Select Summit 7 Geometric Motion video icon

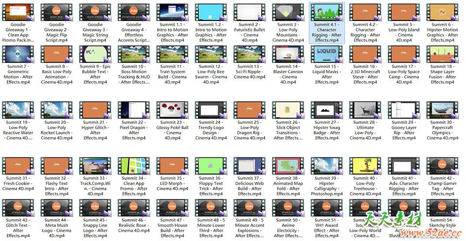tap(18, 54)
